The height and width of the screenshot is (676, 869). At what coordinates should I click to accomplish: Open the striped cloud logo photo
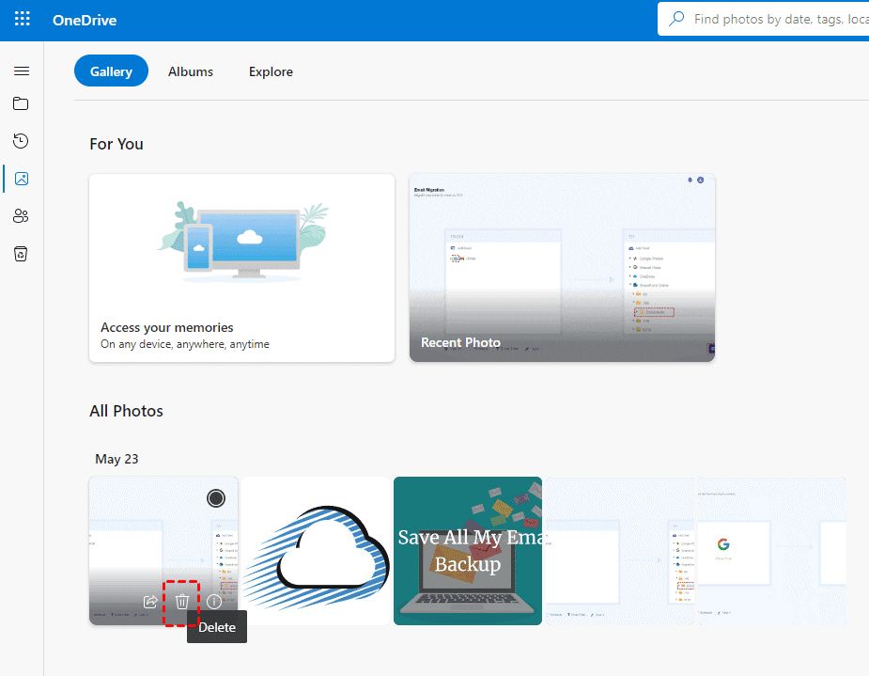(316, 550)
